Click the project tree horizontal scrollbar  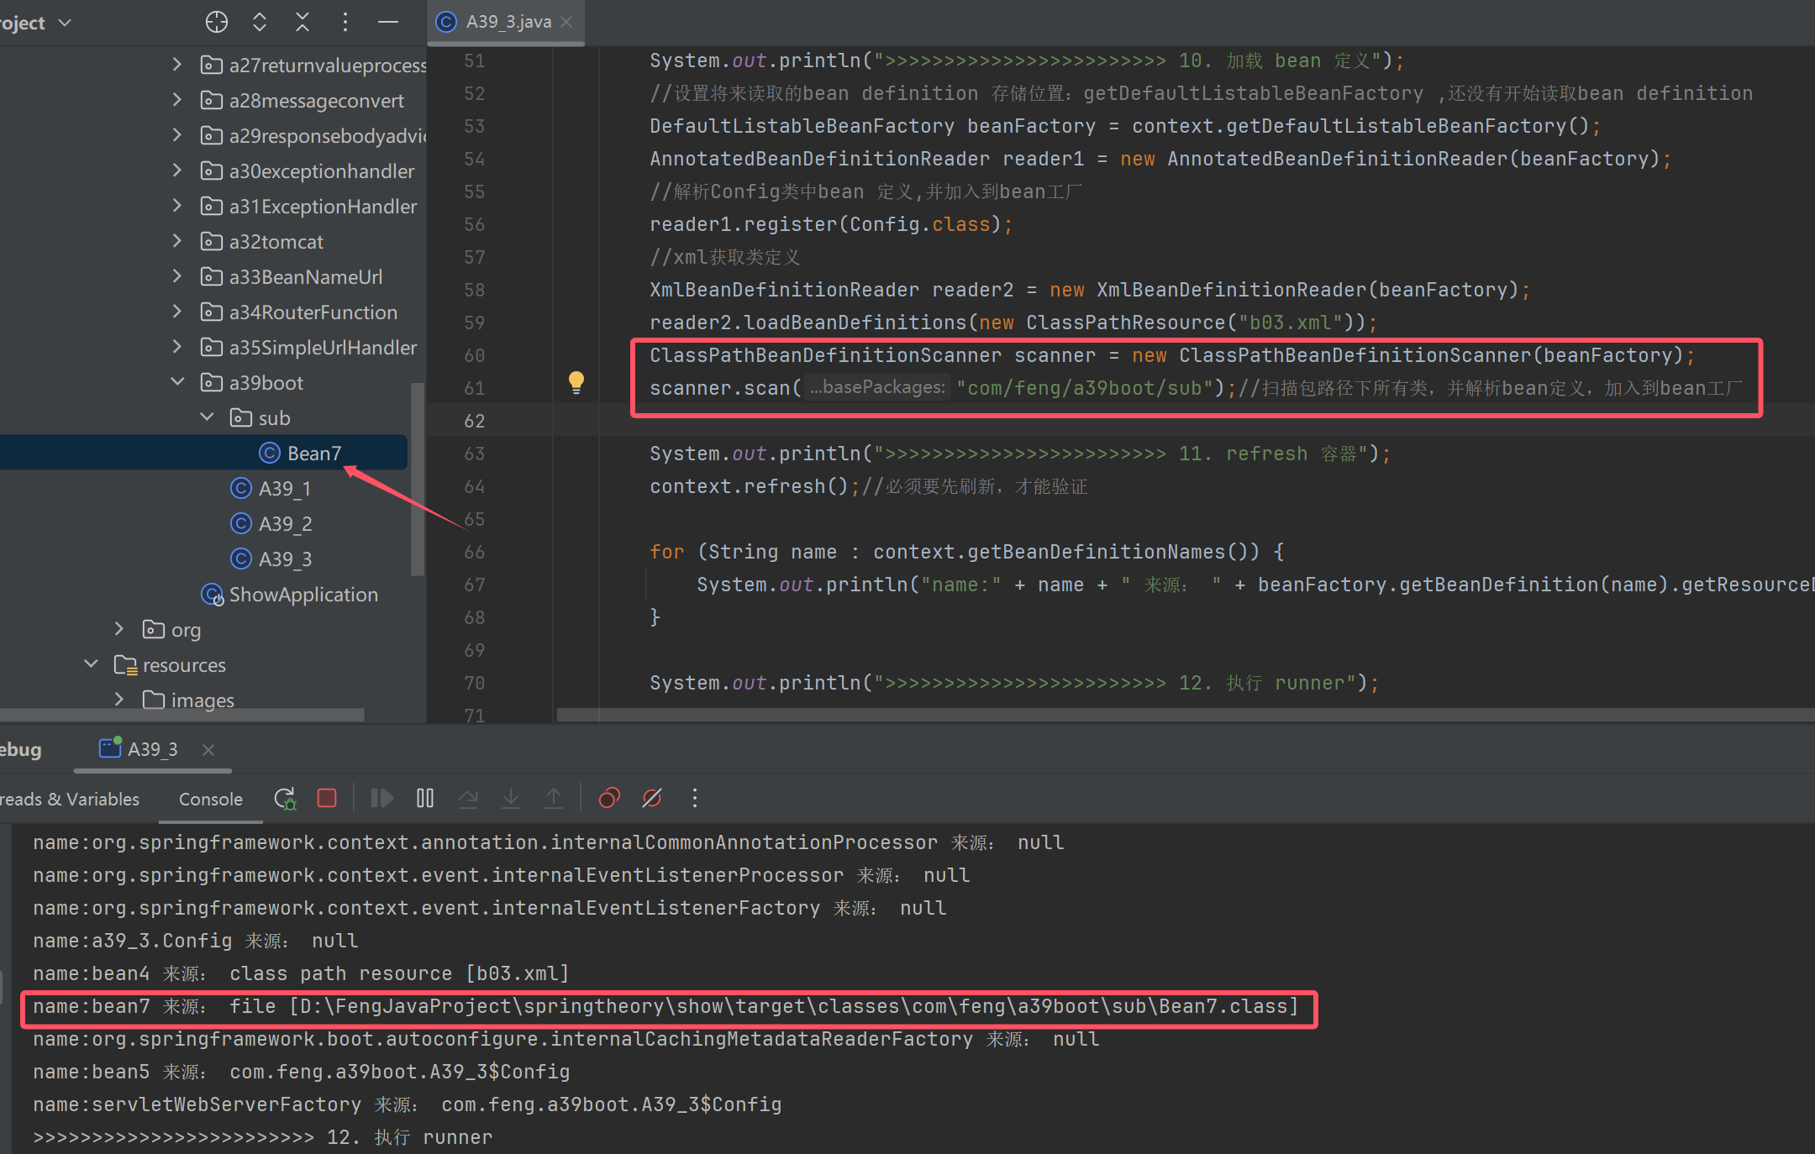pyautogui.click(x=182, y=715)
